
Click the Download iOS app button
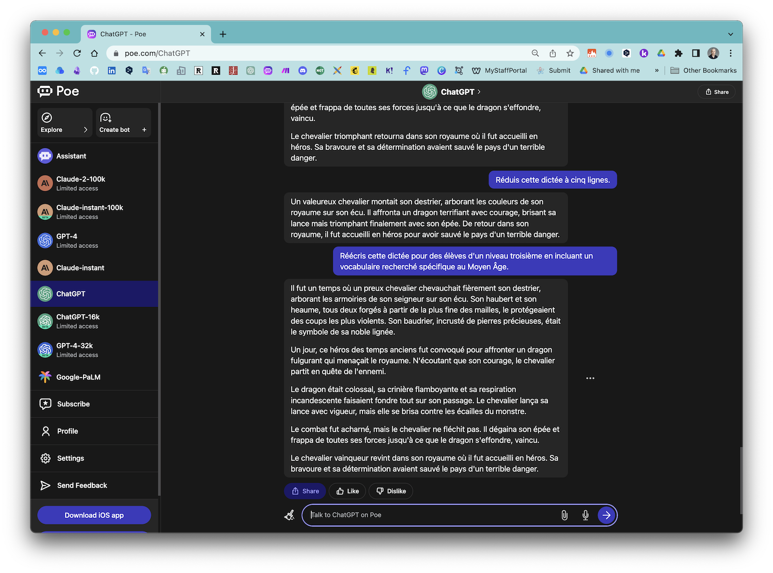point(94,515)
